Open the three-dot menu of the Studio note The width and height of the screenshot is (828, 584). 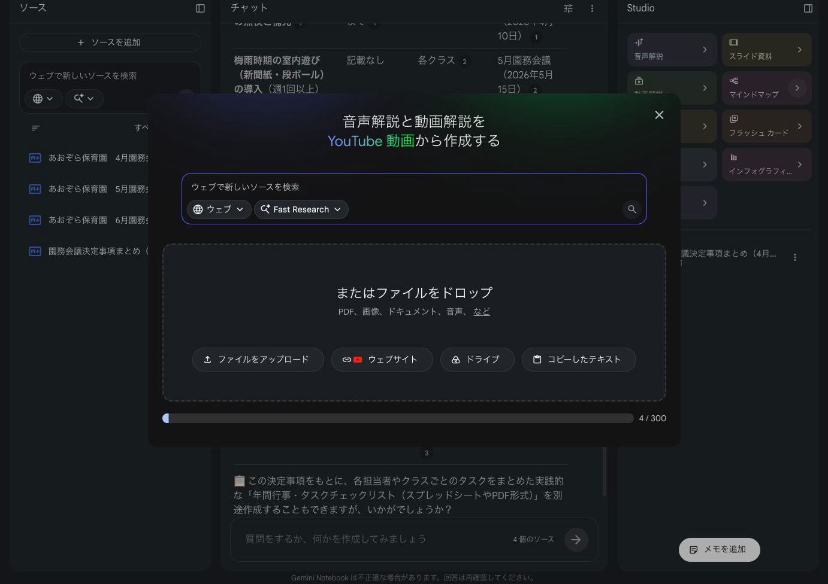click(x=795, y=257)
